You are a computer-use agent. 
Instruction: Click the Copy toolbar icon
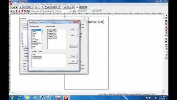23,7
